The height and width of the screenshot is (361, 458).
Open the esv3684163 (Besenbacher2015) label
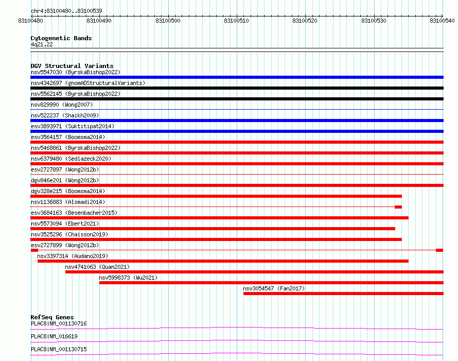74,213
